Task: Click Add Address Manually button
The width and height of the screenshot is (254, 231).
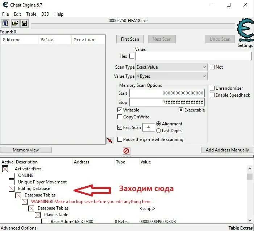Action: (x=227, y=150)
